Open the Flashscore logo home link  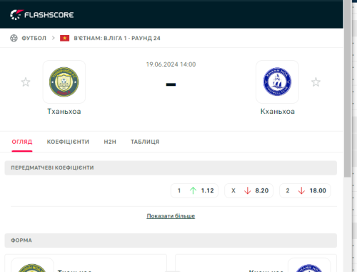pyautogui.click(x=42, y=15)
